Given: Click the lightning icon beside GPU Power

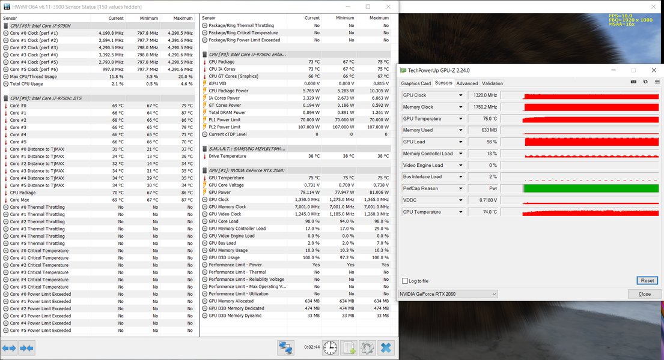Looking at the screenshot, I should [205, 192].
